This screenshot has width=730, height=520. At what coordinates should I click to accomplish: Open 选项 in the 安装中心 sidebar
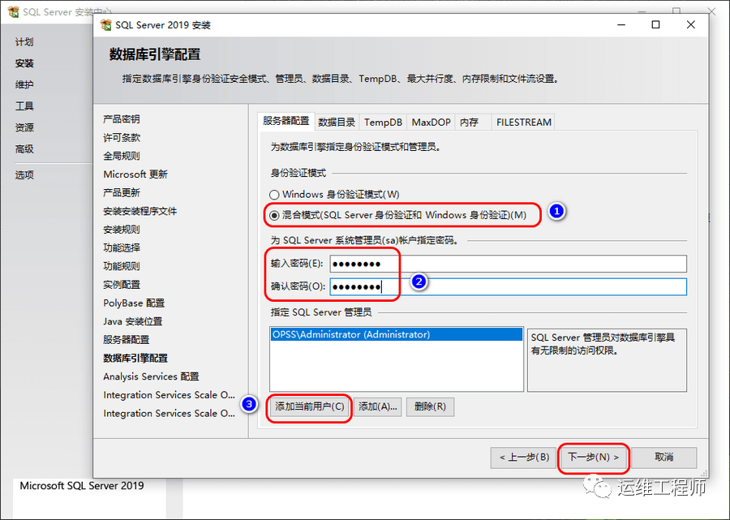(x=24, y=175)
